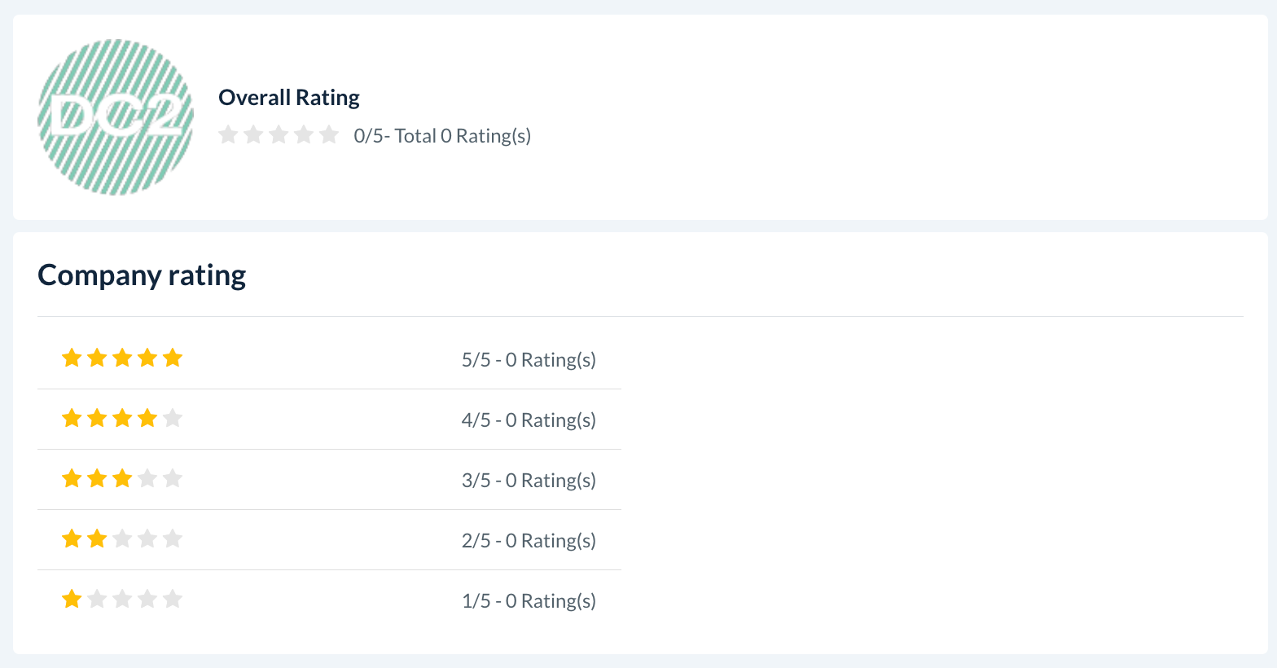This screenshot has width=1277, height=668.
Task: Click the 0/5 Total 0 Rating(s) text
Action: pos(442,136)
